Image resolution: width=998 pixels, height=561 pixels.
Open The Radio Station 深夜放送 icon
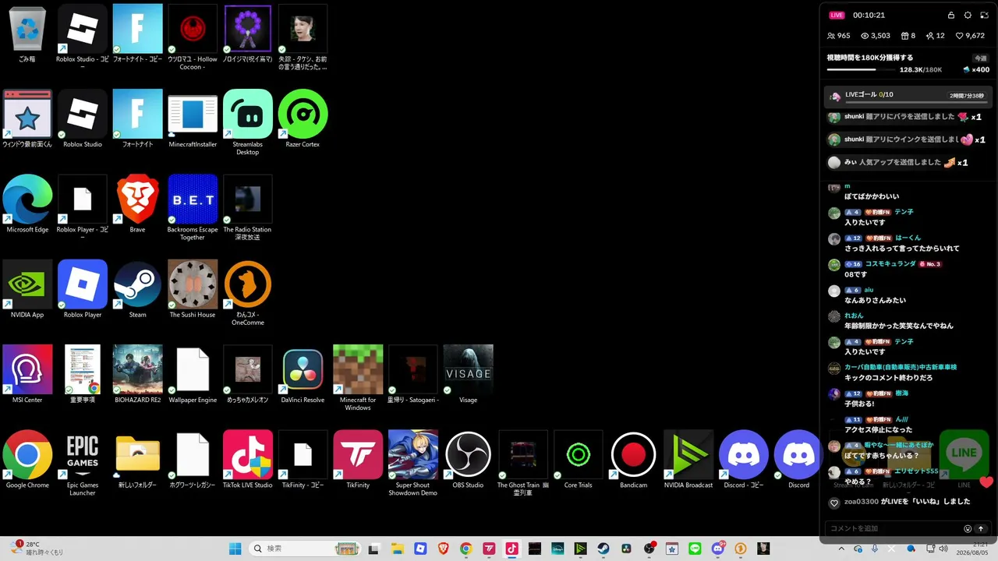248,208
